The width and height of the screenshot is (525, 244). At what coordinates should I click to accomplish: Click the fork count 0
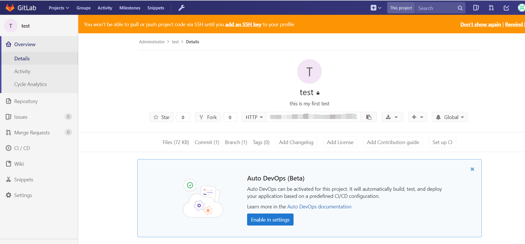click(230, 117)
